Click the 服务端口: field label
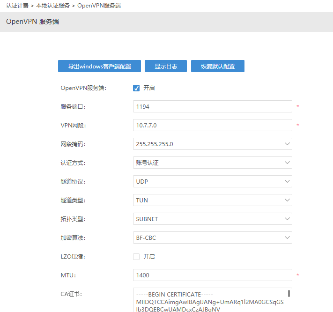Screen dimensions: 333x312 (73, 107)
